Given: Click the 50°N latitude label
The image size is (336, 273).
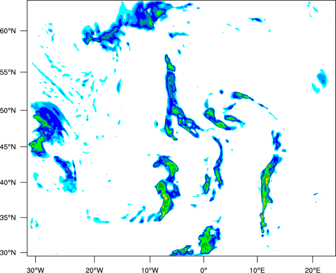Looking at the screenshot, I should tap(8, 110).
